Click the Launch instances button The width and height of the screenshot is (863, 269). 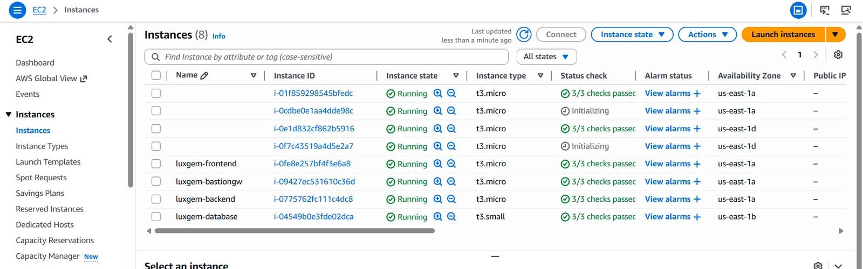pyautogui.click(x=783, y=34)
